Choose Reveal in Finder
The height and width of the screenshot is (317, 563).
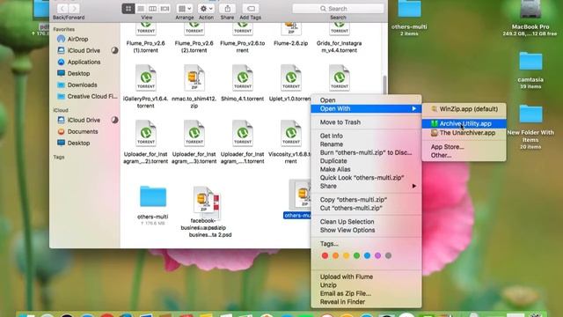366,302
